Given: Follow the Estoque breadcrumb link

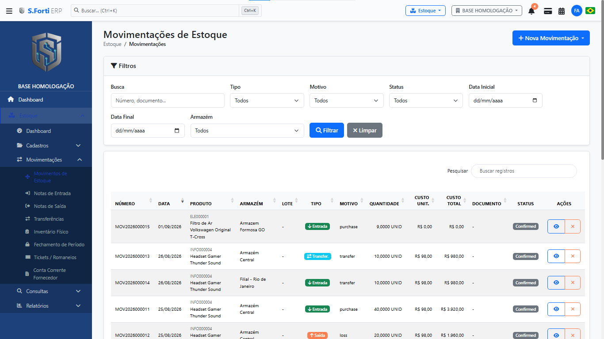Looking at the screenshot, I should coord(112,44).
